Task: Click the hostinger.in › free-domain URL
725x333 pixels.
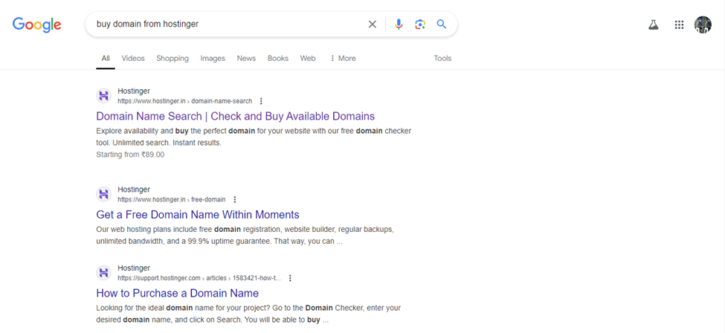Action: pyautogui.click(x=172, y=200)
